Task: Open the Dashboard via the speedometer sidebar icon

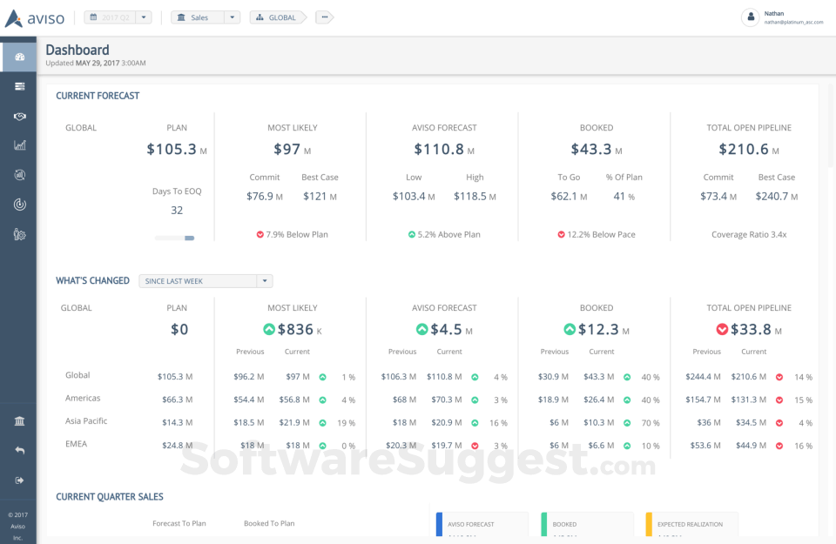Action: pyautogui.click(x=19, y=56)
